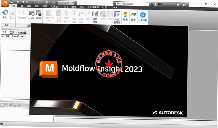
Task: Open the dropdown arrow beside the help icon
Action: pyautogui.click(x=187, y=5)
